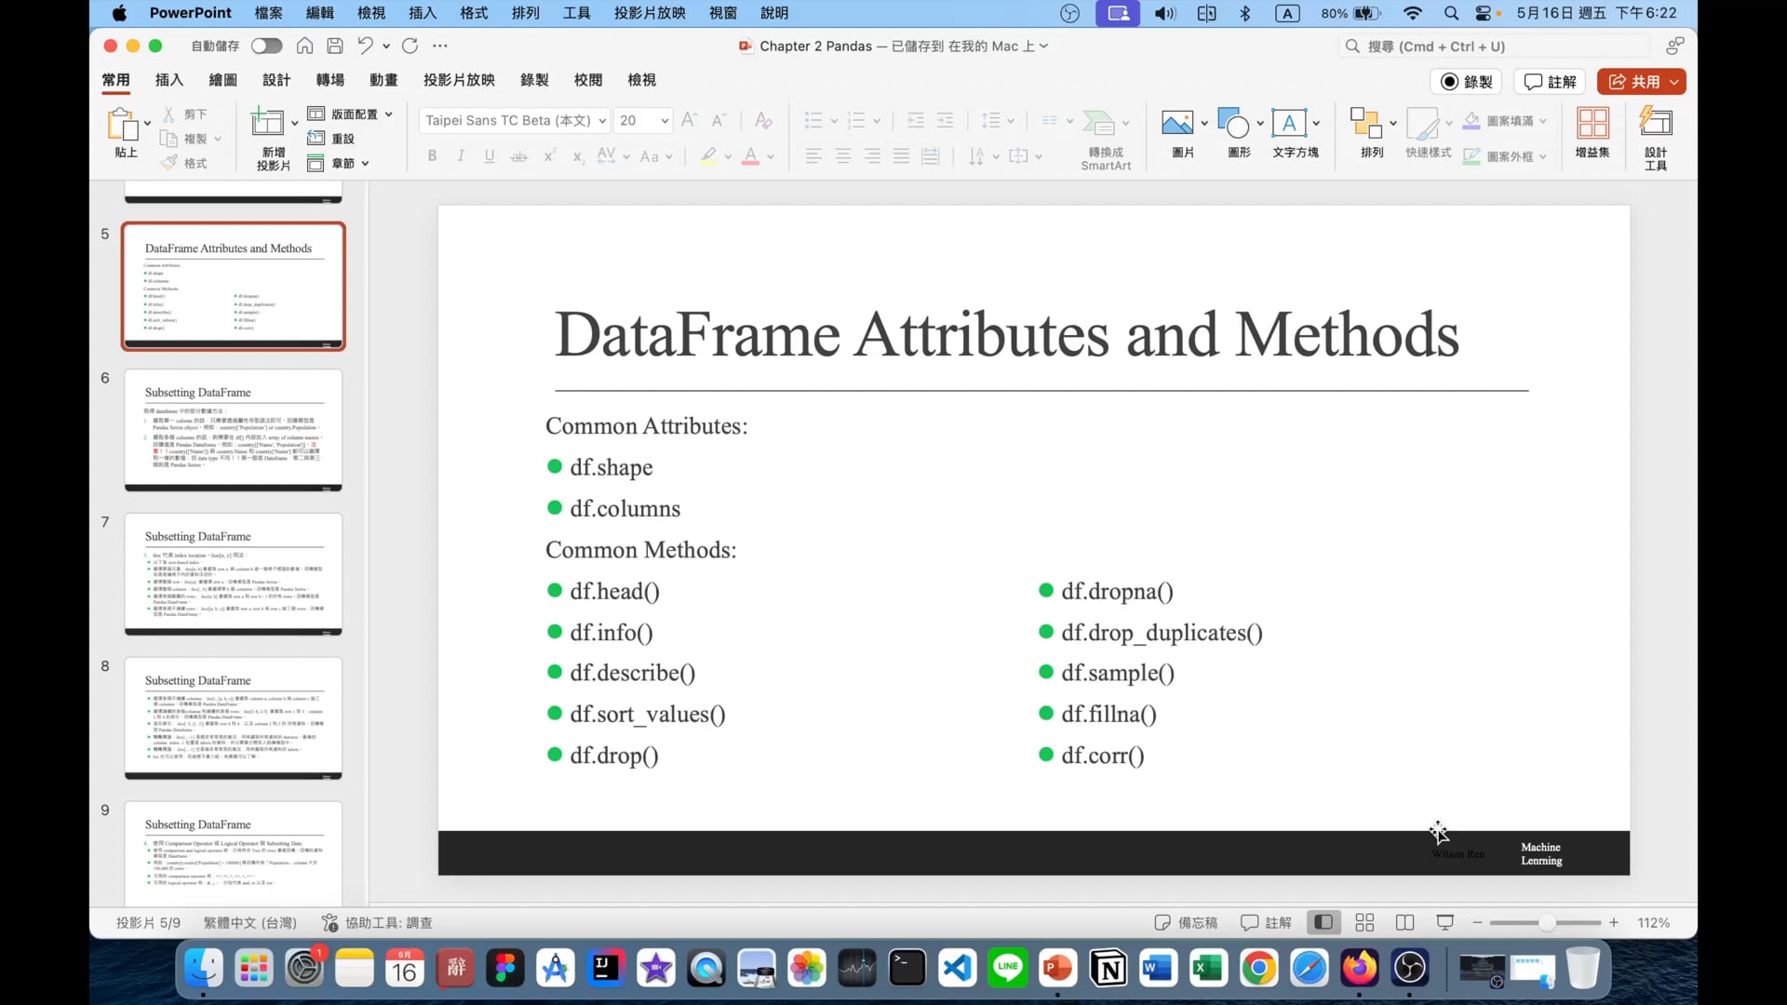
Task: Click the Share button
Action: coord(1634,82)
